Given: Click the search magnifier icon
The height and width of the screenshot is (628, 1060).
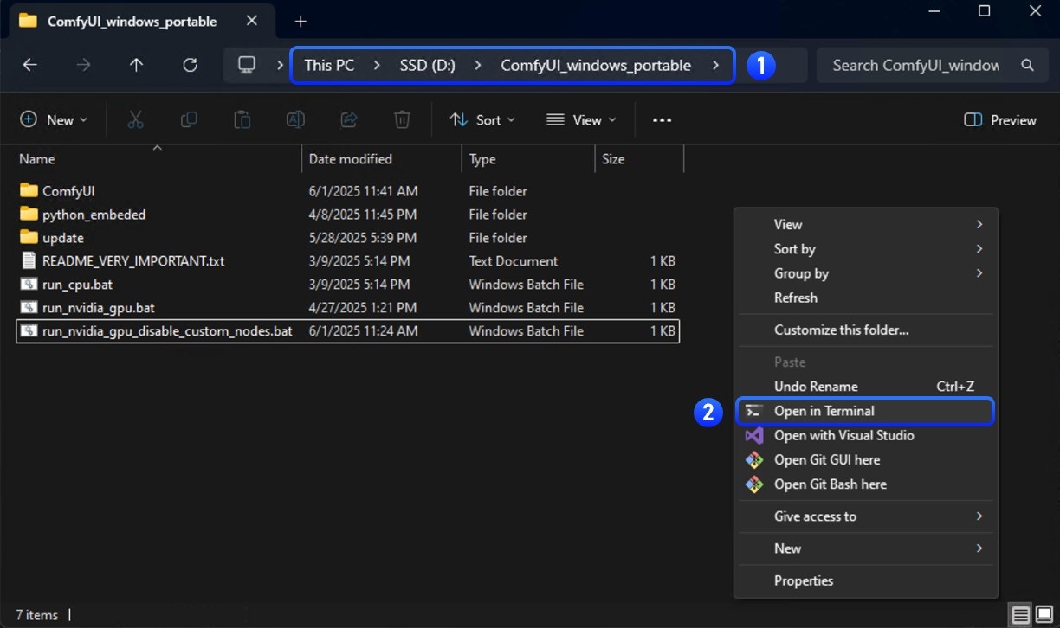Looking at the screenshot, I should pos(1027,64).
